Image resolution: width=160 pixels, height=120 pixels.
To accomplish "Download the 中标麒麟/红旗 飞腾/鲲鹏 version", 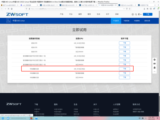I will tap(124, 73).
